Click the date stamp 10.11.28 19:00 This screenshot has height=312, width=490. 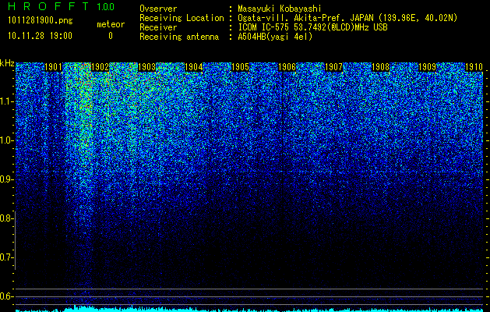click(x=40, y=36)
